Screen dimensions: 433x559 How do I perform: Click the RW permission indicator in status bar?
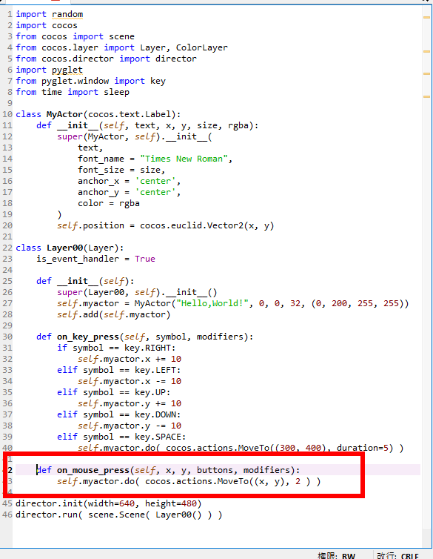pyautogui.click(x=349, y=556)
